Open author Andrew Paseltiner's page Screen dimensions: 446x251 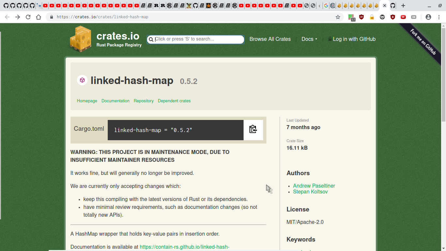[x=314, y=186]
